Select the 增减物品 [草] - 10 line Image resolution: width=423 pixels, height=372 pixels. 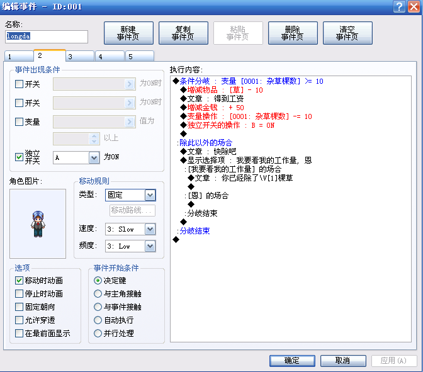coord(222,90)
